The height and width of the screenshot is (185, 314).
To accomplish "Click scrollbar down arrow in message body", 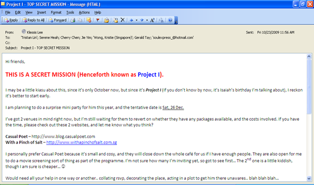I will 309,178.
